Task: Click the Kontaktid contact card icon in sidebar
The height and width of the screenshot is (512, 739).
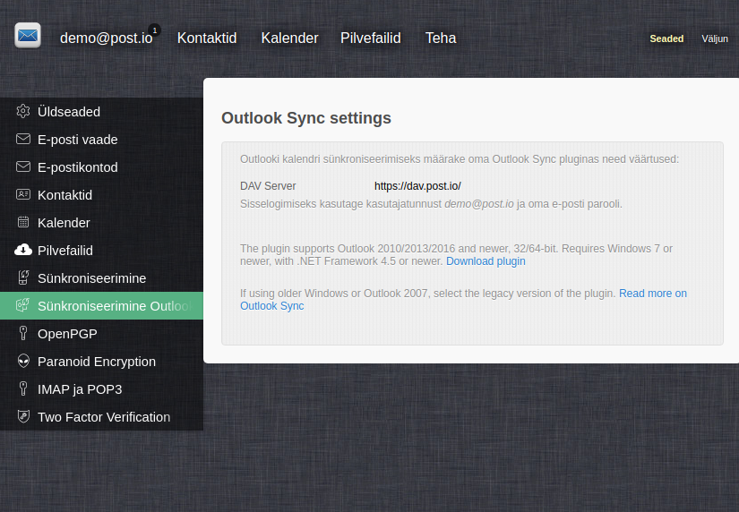Action: click(x=23, y=194)
